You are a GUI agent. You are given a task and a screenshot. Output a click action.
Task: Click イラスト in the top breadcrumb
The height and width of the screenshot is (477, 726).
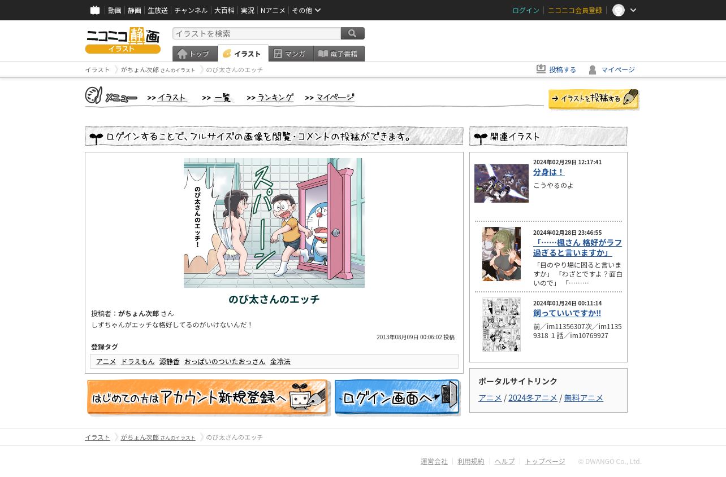point(97,69)
